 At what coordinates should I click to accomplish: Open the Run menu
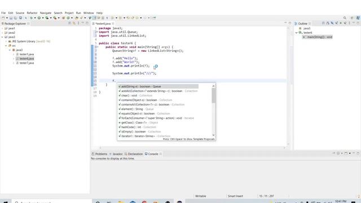click(x=78, y=13)
